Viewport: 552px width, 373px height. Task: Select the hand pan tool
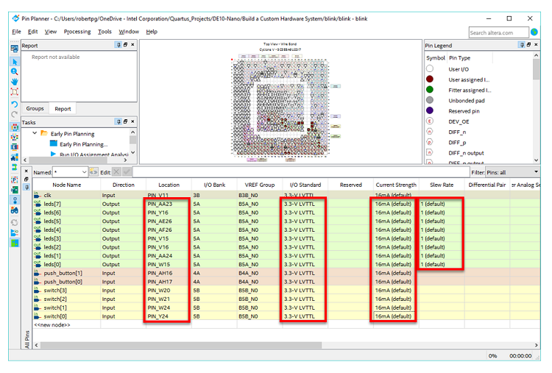[15, 82]
